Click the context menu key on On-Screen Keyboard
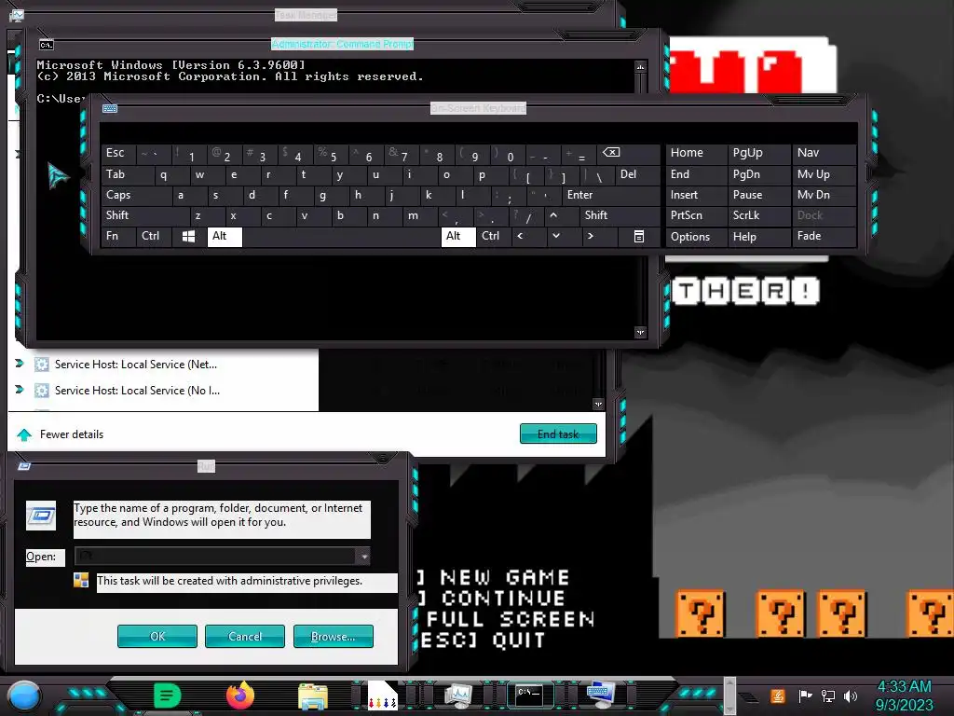954x716 pixels. pyautogui.click(x=638, y=236)
